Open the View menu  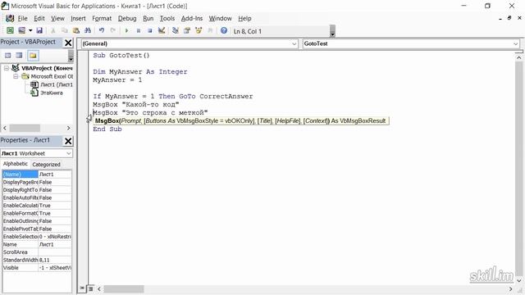(x=57, y=18)
